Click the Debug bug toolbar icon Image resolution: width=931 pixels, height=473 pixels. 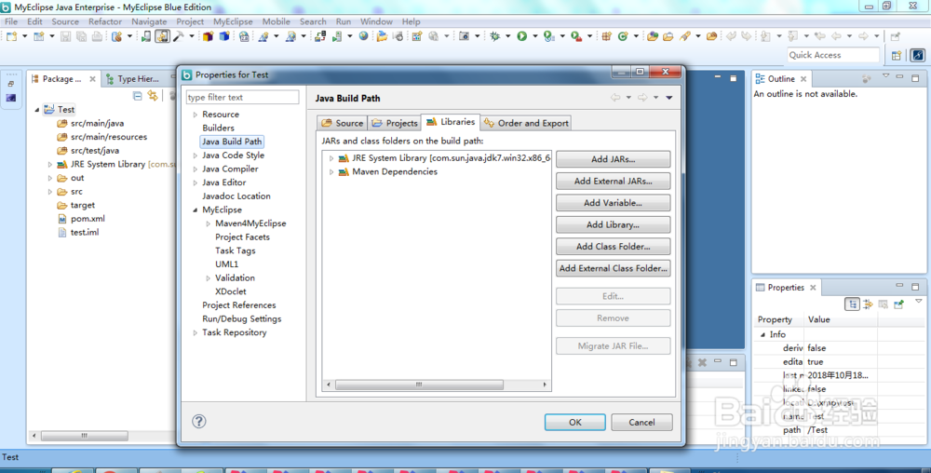coord(494,36)
